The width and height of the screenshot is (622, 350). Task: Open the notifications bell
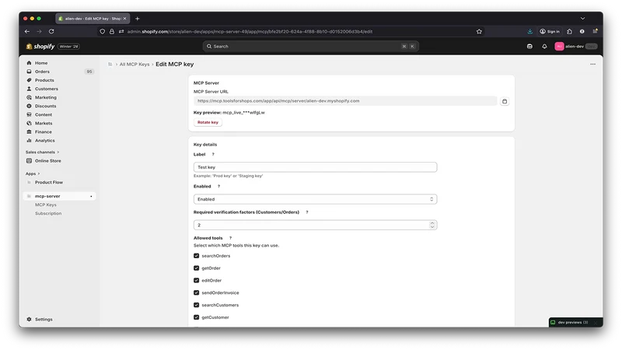click(x=544, y=47)
